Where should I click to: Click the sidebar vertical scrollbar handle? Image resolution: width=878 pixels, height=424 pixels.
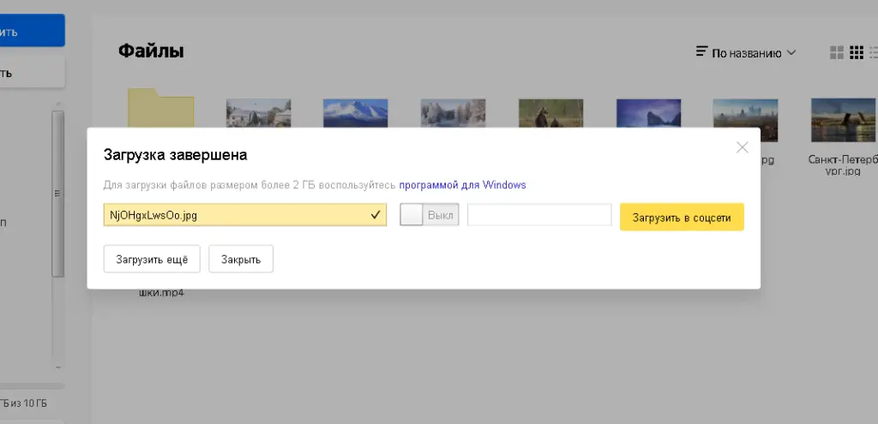click(57, 193)
